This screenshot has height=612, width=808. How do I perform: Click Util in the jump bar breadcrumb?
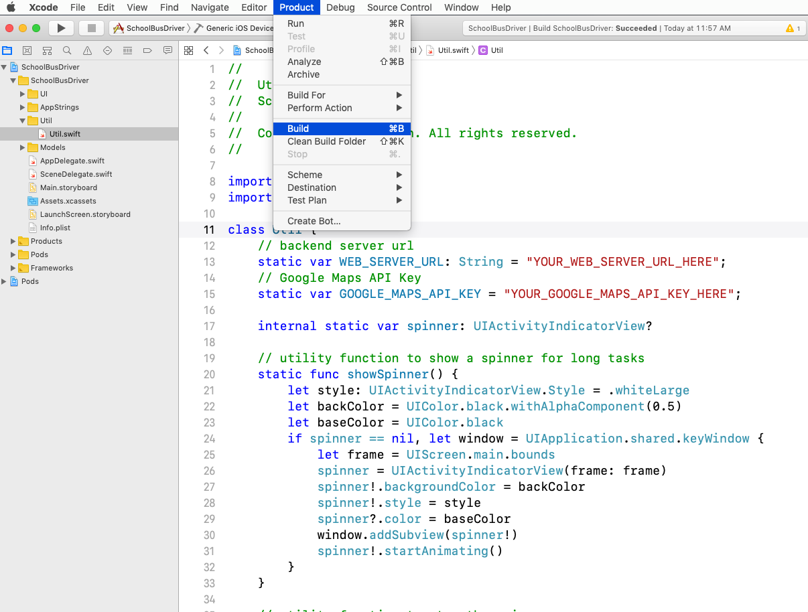[492, 50]
